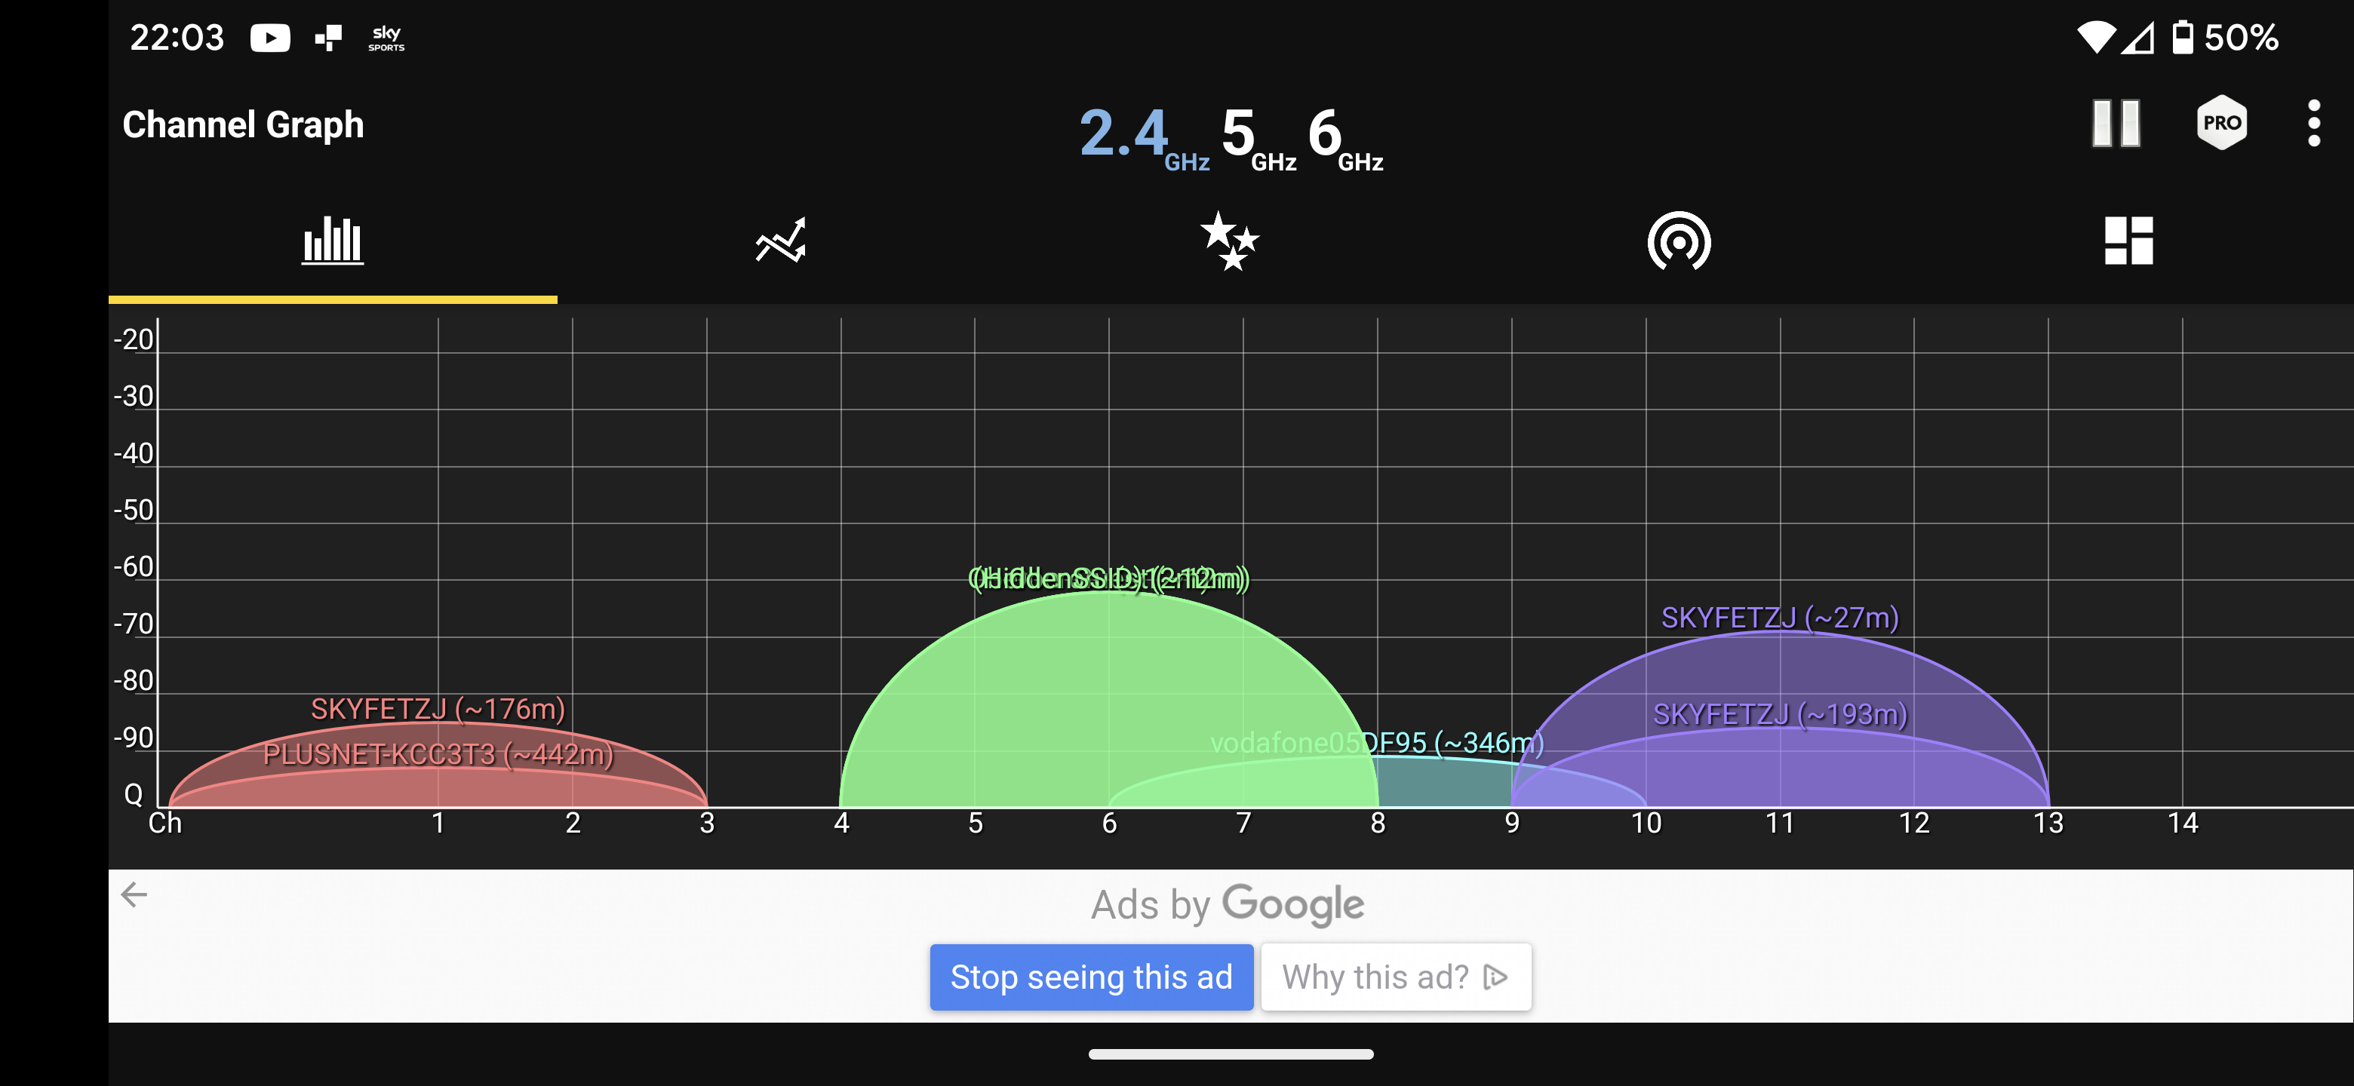Open the Access Points list grid icon
Viewport: 2354px width, 1086px height.
[x=2130, y=241]
